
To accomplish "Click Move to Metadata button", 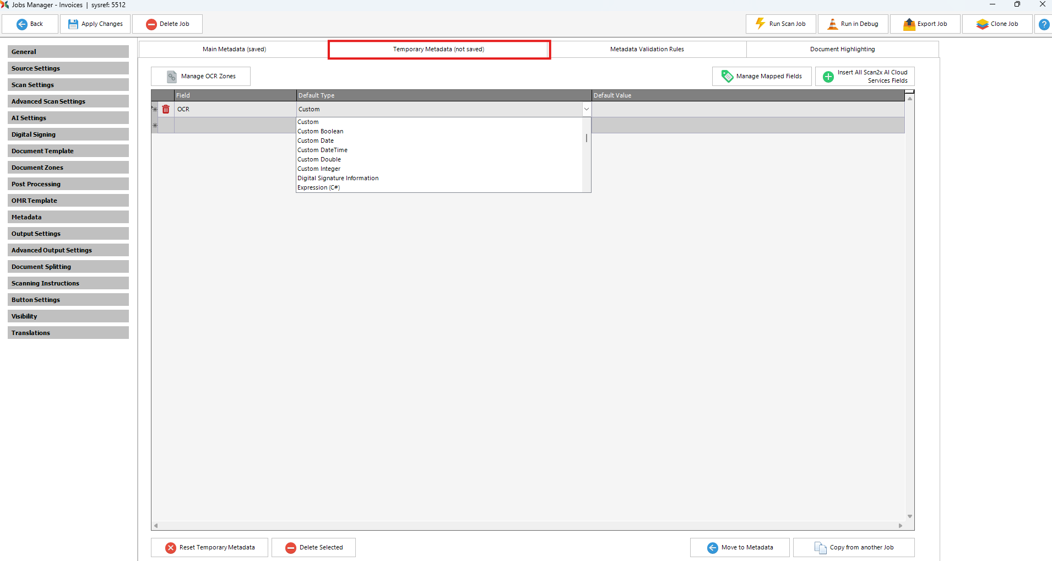I will (740, 547).
